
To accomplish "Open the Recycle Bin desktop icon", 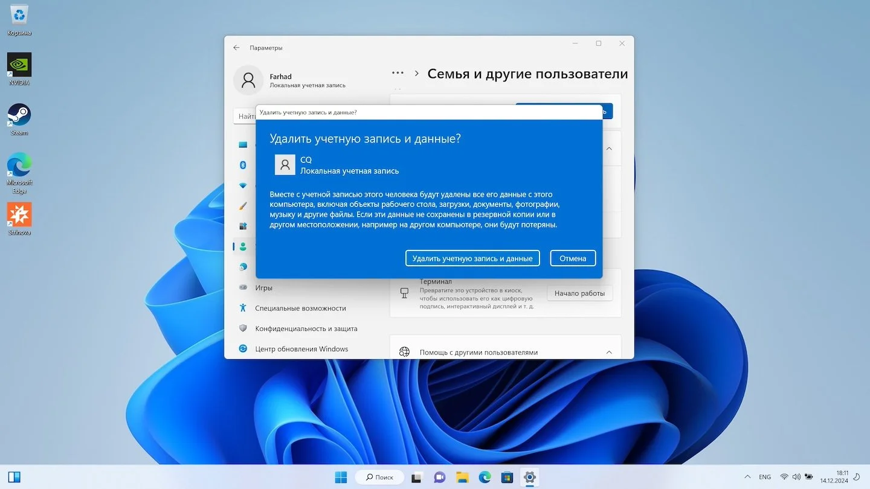I will pos(19,19).
